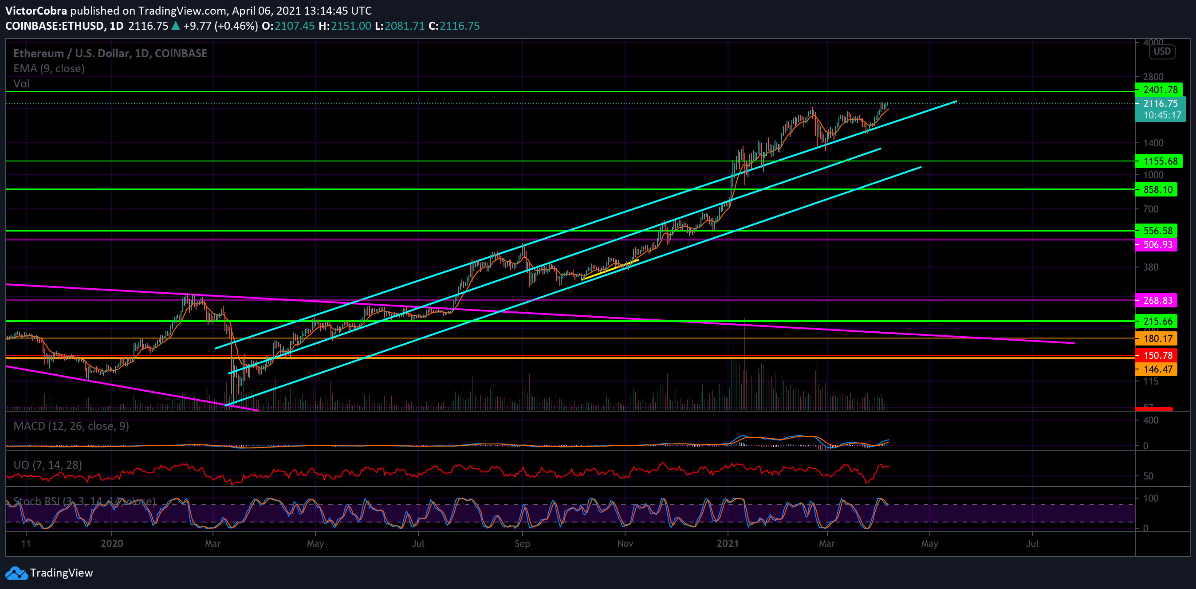Image resolution: width=1196 pixels, height=589 pixels.
Task: Click the O:2107.45 open value
Action: (288, 26)
